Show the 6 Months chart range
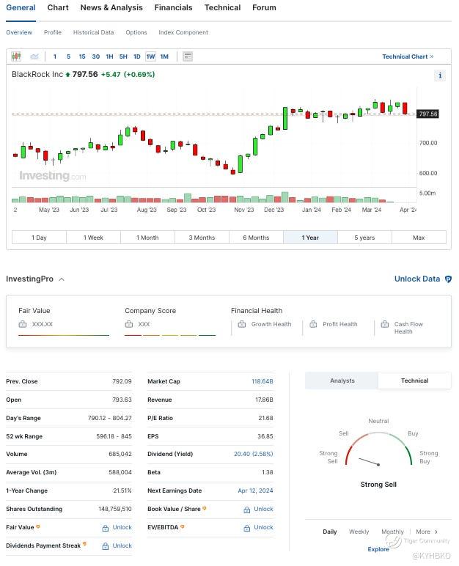Image resolution: width=459 pixels, height=566 pixels. pos(256,238)
